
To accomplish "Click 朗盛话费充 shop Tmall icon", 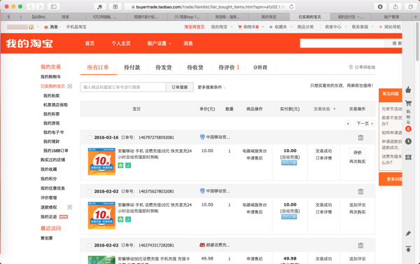I will [202, 244].
